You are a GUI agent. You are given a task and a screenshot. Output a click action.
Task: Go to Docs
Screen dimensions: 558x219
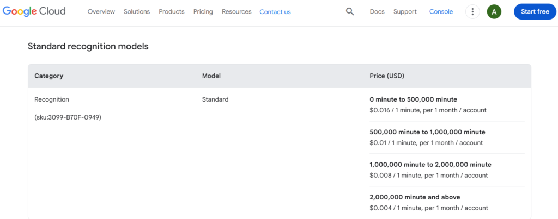[x=377, y=11]
